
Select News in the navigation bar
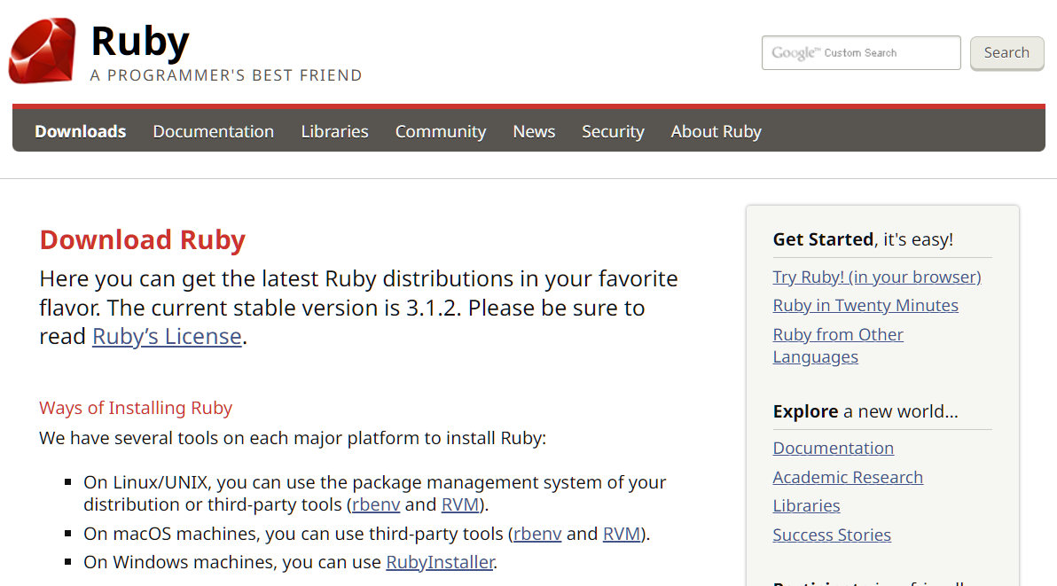[x=534, y=131]
